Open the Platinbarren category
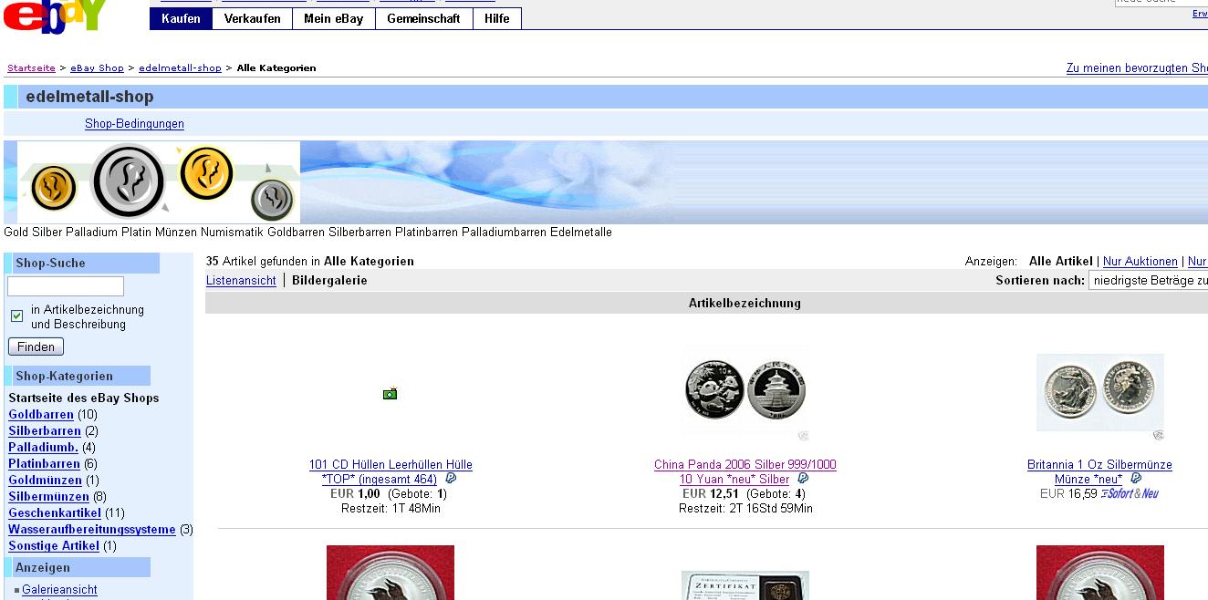Image resolution: width=1208 pixels, height=600 pixels. [44, 464]
